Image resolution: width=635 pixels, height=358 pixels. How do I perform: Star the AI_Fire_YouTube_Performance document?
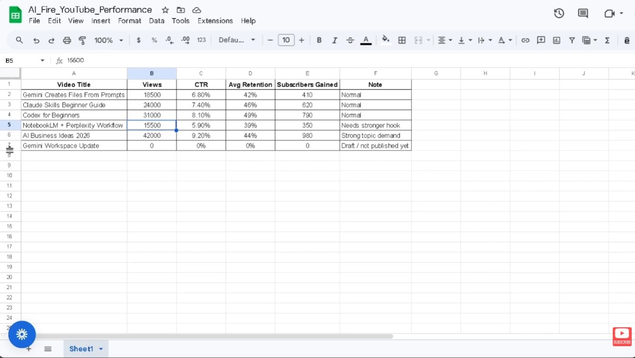(x=165, y=10)
